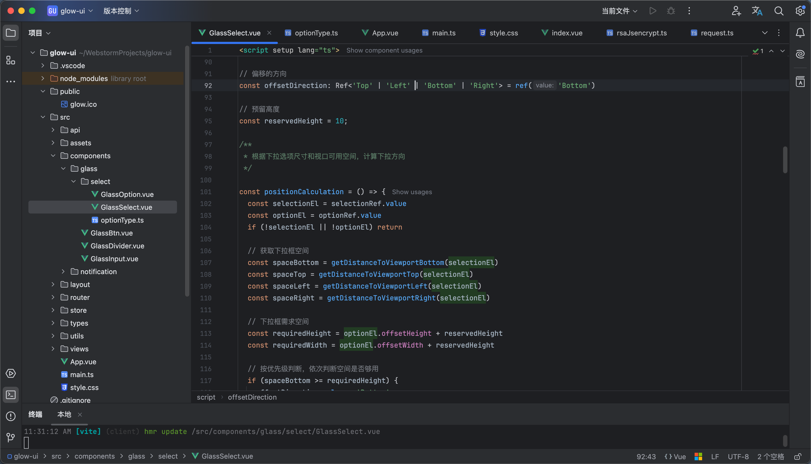The image size is (811, 464).
Task: Open the AI Assistant spiral icon
Action: coord(800,54)
